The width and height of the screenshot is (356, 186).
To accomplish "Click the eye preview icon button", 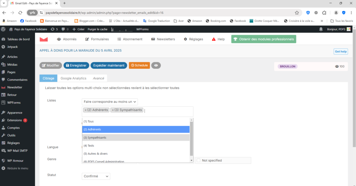I will pos(156,65).
